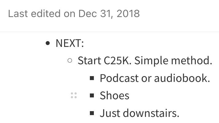Click the square bullet before Shoes
This screenshot has height=123, width=219.
92,96
